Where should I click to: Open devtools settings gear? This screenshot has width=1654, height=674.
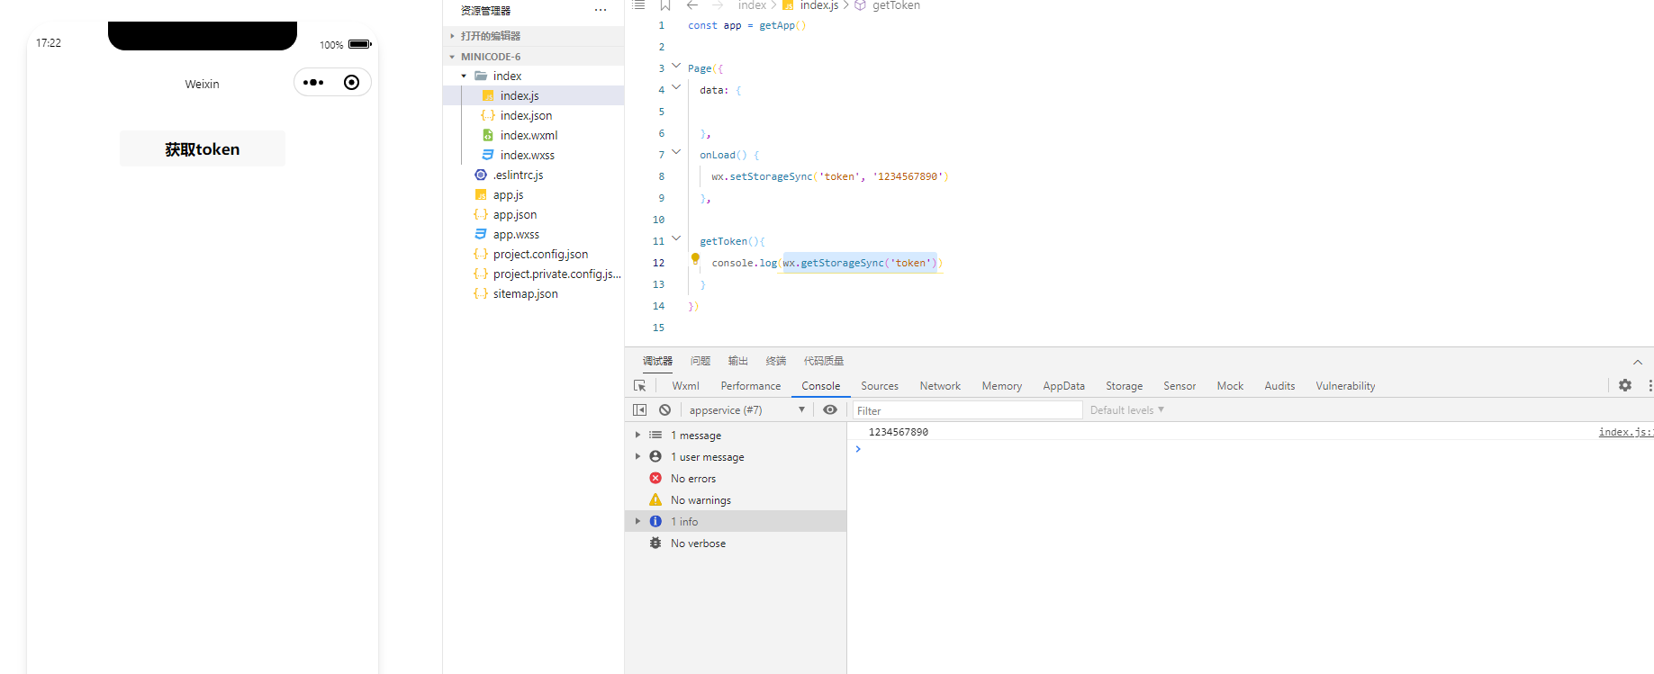coord(1625,385)
